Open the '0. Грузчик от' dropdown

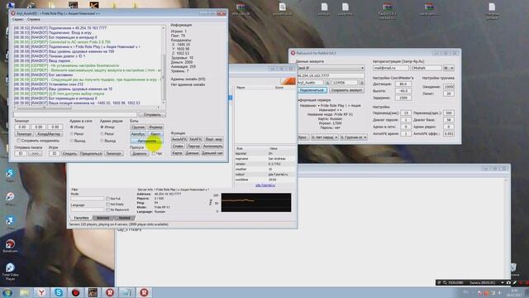(x=354, y=137)
